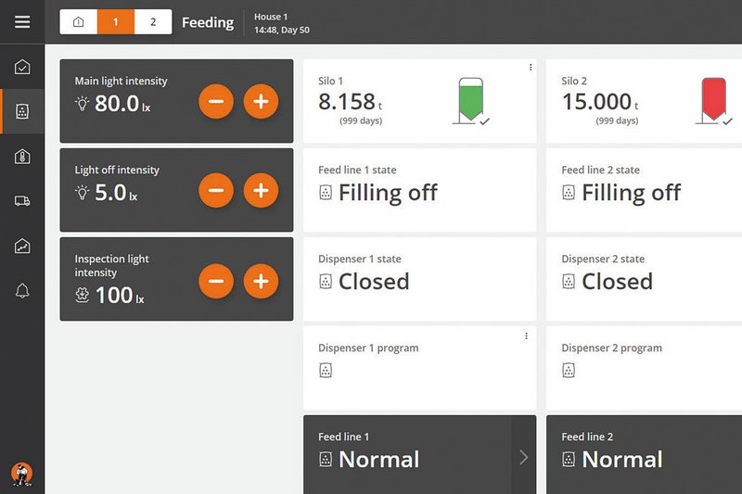Screen dimensions: 742x494
Task: Click the red Silo 2 level icon
Action: pyautogui.click(x=715, y=101)
